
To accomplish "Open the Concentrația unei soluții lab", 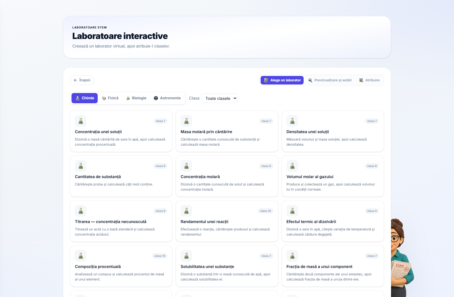I will tap(121, 131).
